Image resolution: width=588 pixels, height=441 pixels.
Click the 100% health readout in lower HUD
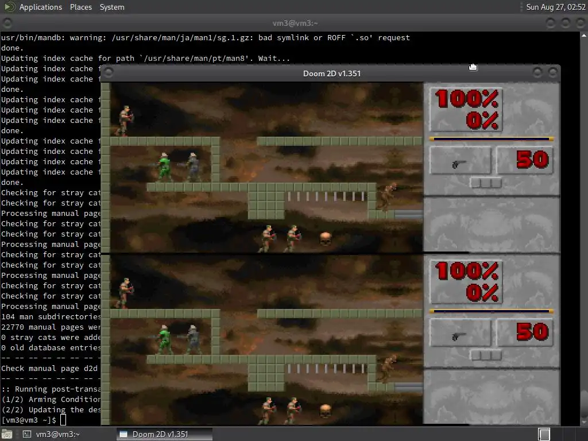tap(466, 271)
